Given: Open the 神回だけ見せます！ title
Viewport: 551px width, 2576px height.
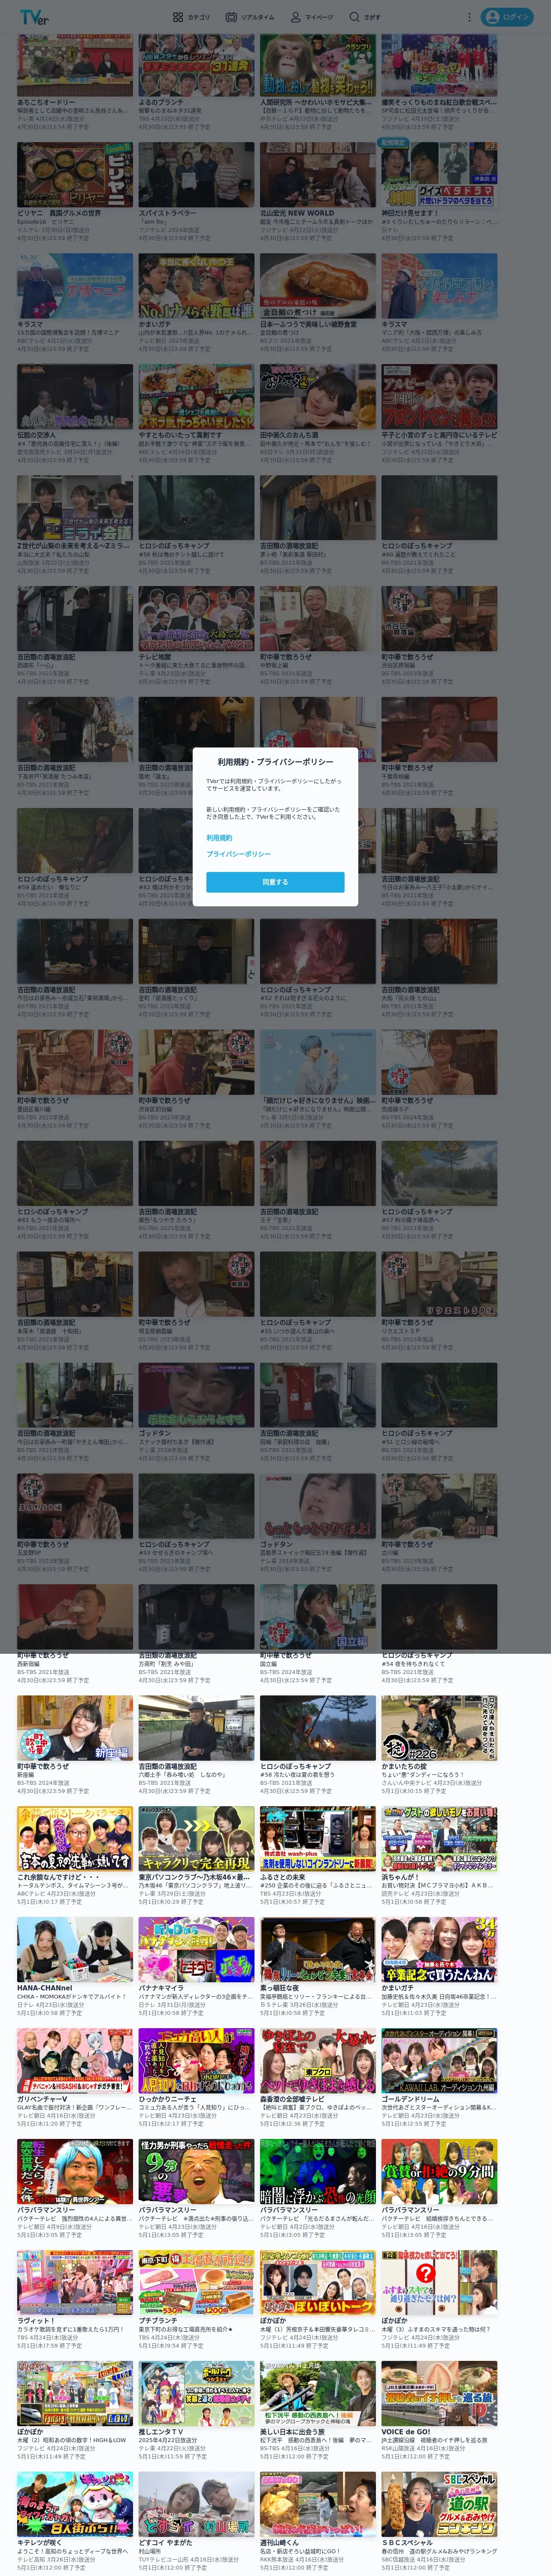Looking at the screenshot, I should [409, 213].
